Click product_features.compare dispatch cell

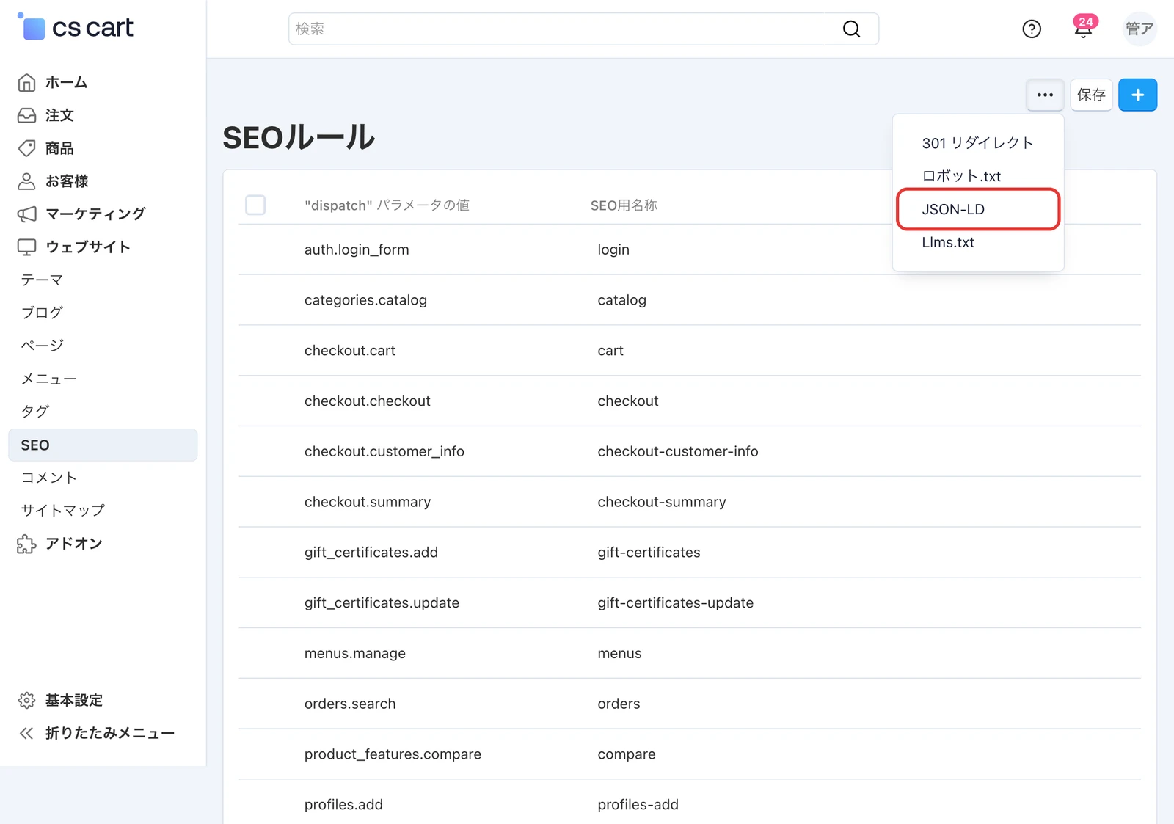[393, 754]
